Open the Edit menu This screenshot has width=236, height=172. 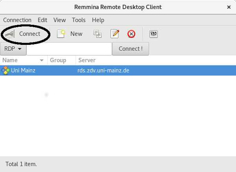coord(42,20)
